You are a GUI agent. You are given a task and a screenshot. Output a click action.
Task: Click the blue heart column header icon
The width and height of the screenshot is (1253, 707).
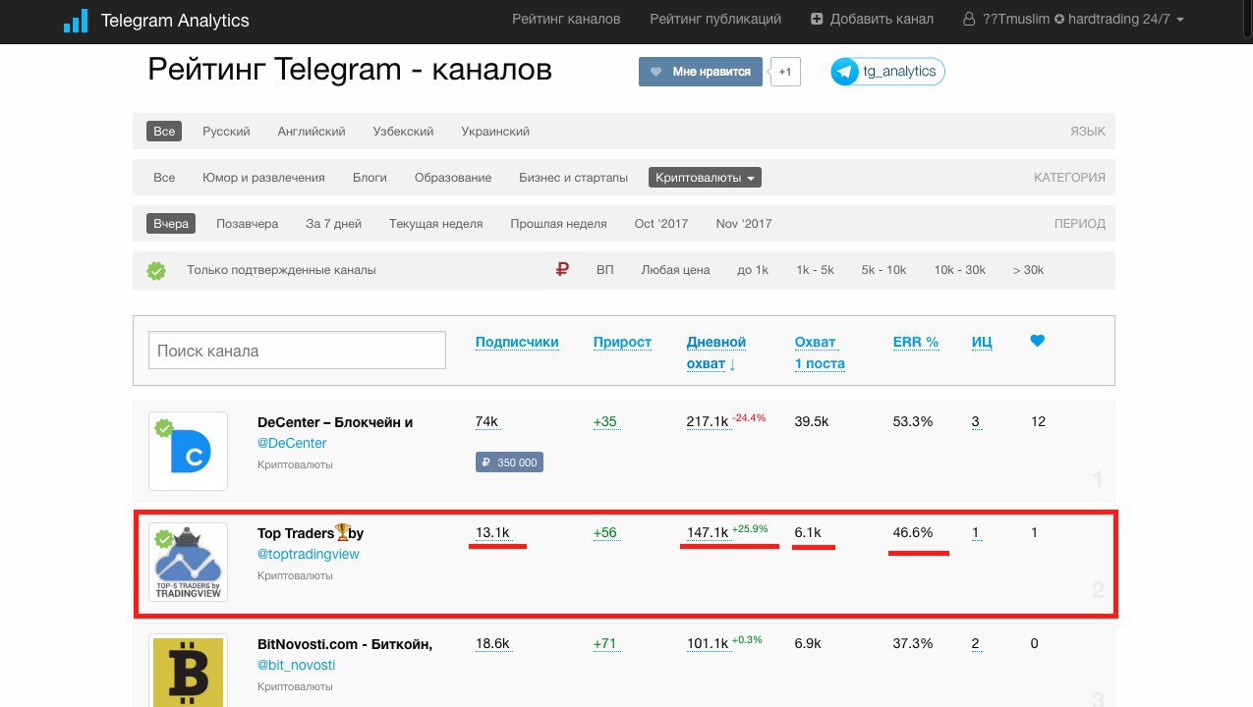click(x=1037, y=341)
